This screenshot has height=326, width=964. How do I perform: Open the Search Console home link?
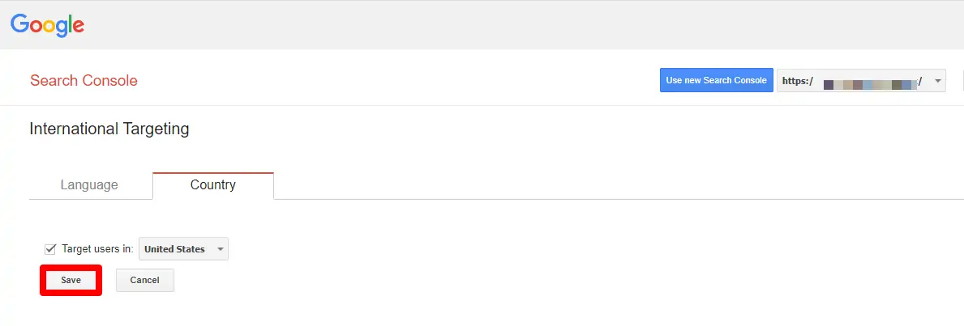coord(84,81)
